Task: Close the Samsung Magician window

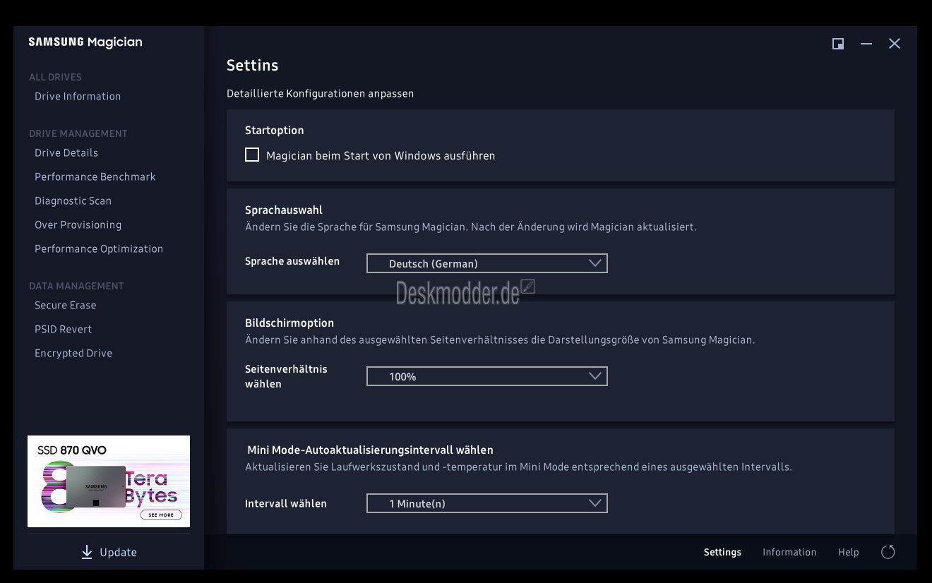Action: point(895,44)
